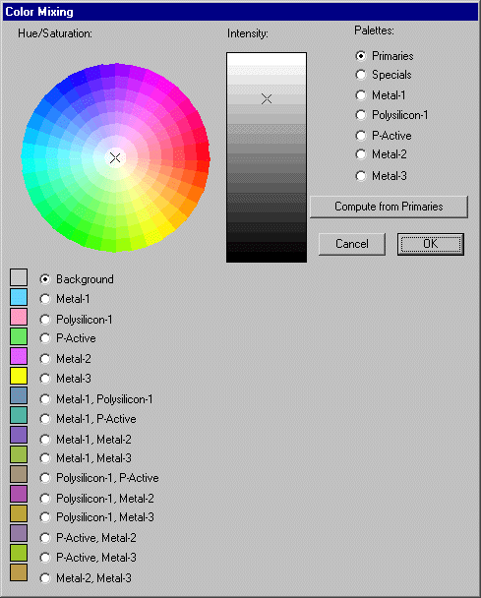Select the P-Active, Metal-3 combination radio
This screenshot has width=481, height=598.
coord(45,558)
